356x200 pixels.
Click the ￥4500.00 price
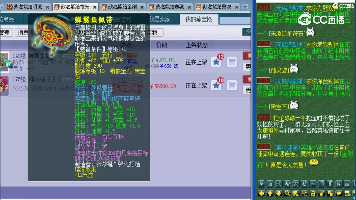point(163,60)
